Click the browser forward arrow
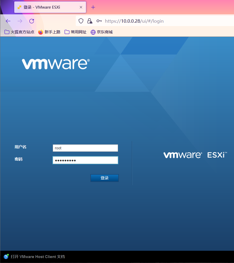 tap(20, 21)
